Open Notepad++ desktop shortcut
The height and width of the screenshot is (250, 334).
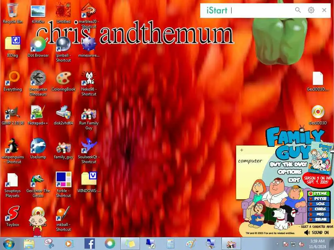(x=38, y=115)
